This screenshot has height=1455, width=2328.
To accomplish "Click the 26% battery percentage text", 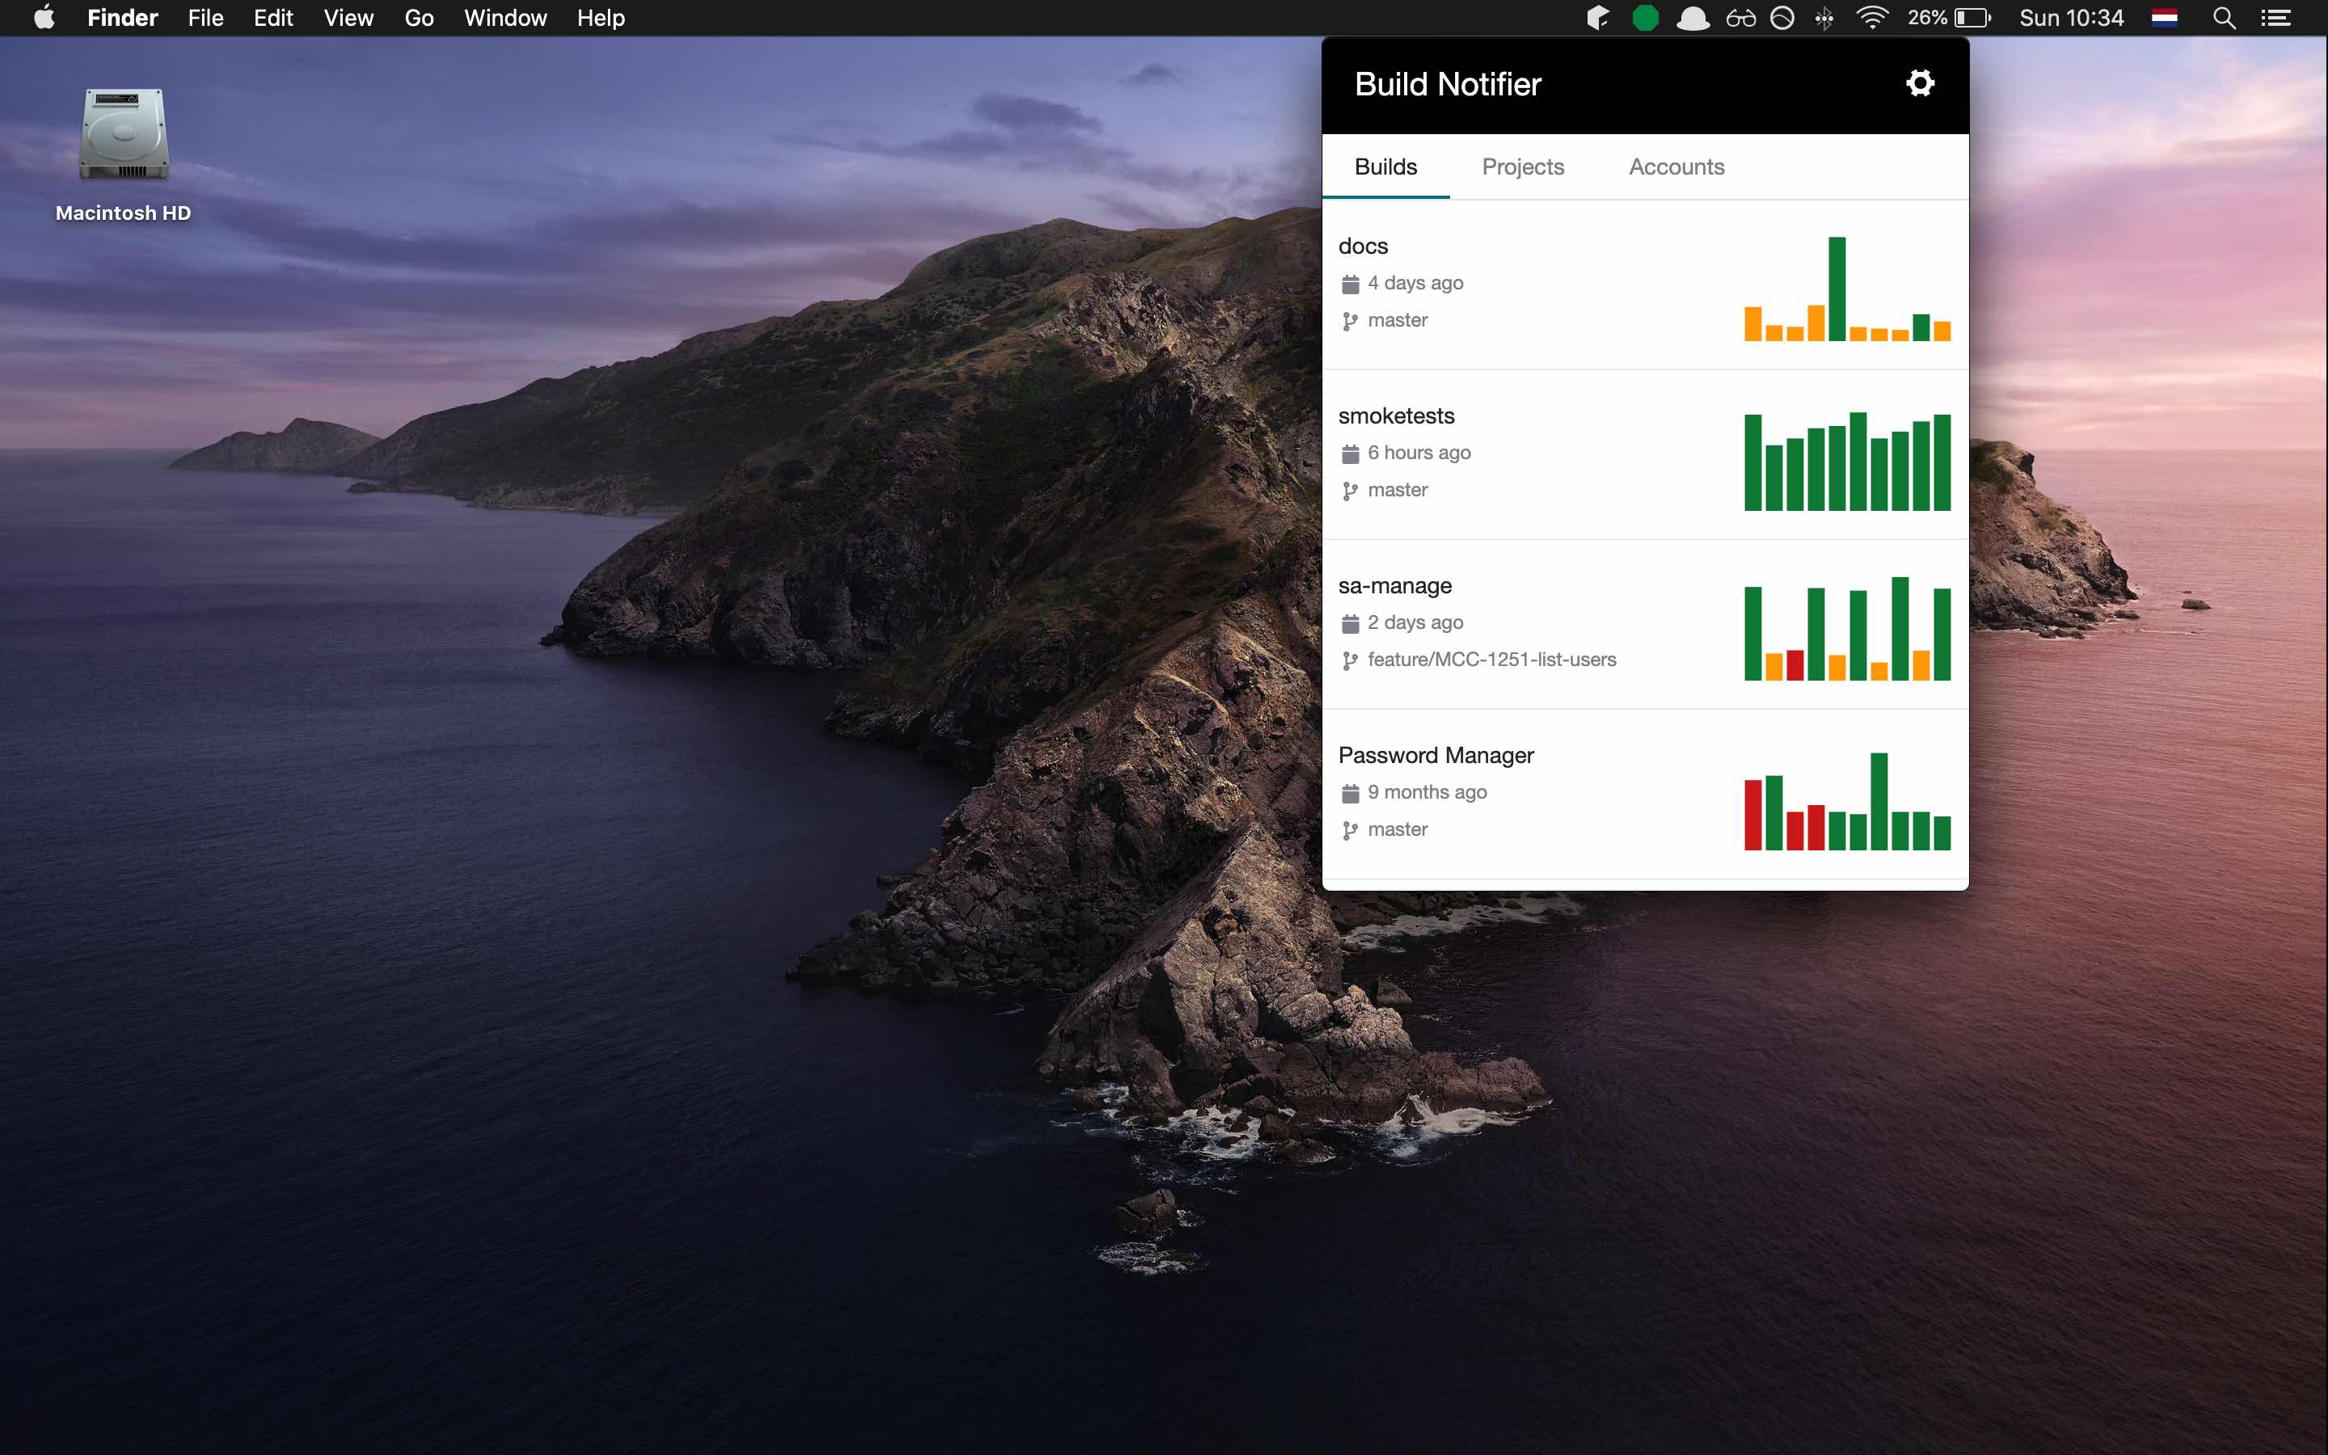I will coord(1927,19).
